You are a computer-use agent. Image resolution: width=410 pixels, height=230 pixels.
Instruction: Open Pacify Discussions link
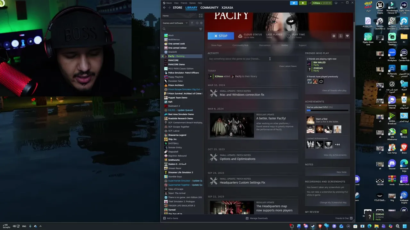pyautogui.click(x=265, y=45)
